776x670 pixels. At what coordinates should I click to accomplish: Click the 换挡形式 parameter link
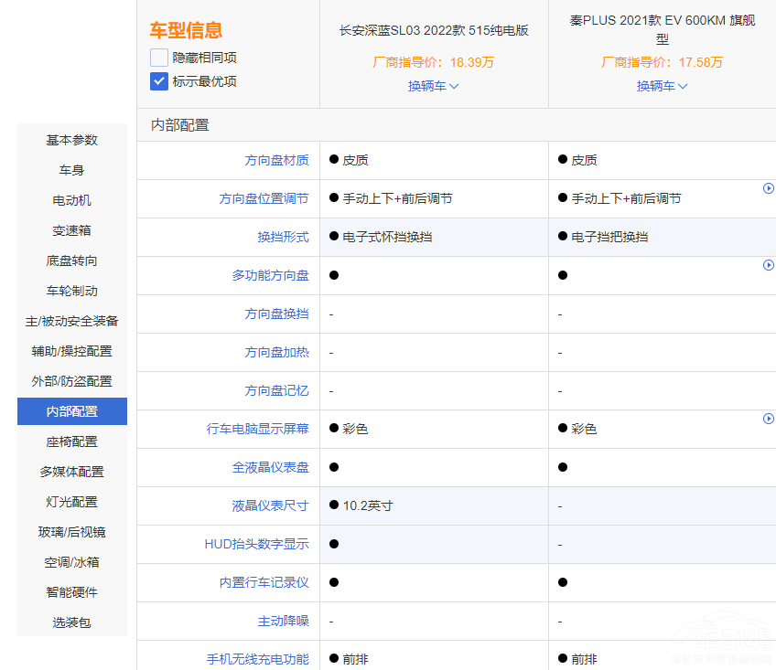283,237
